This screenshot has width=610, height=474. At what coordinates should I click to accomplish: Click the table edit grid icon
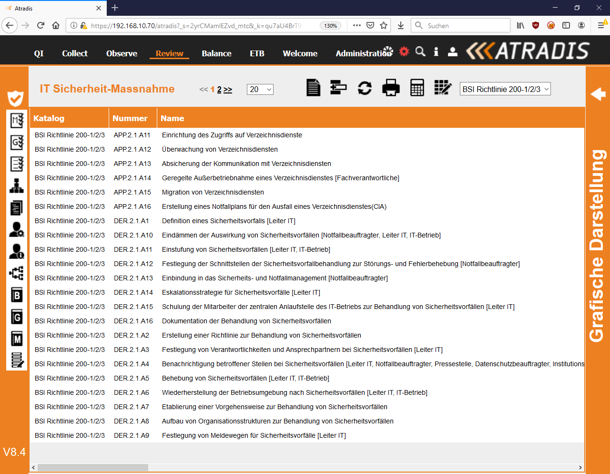[443, 88]
